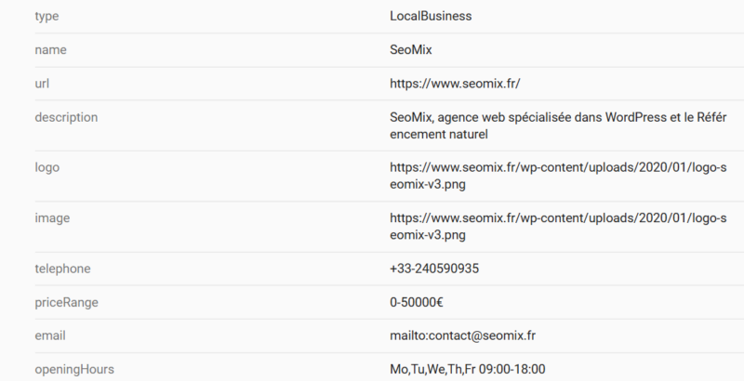Click the 'type' property label

pyautogui.click(x=46, y=16)
